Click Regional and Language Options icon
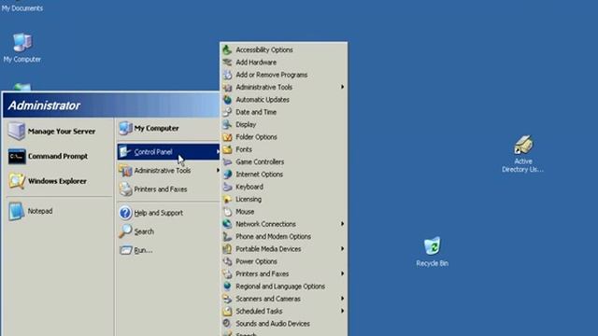 [x=227, y=287]
